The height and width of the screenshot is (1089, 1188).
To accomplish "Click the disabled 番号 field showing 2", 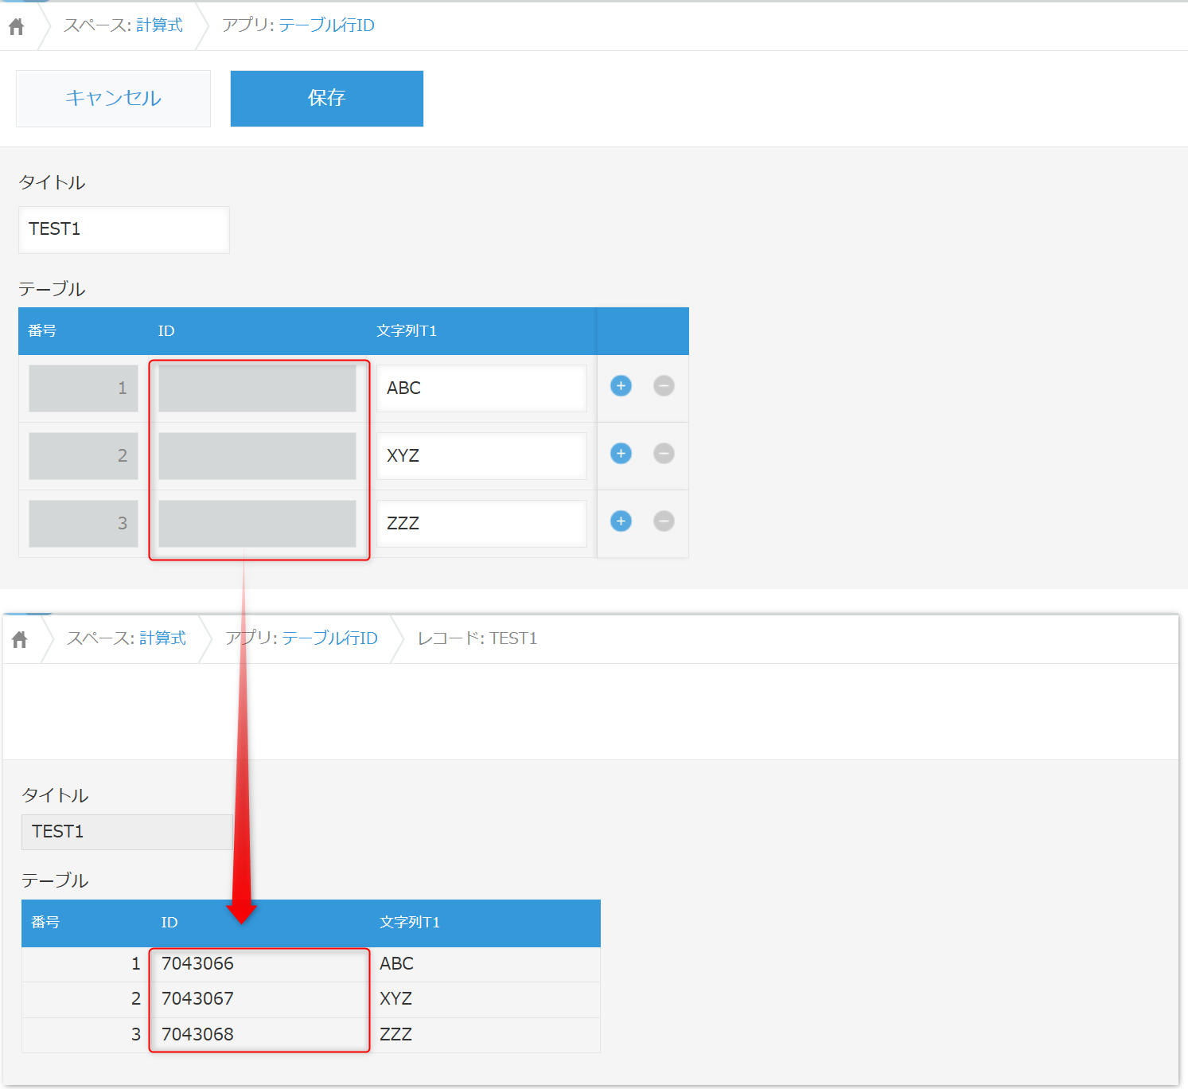I will pos(84,456).
